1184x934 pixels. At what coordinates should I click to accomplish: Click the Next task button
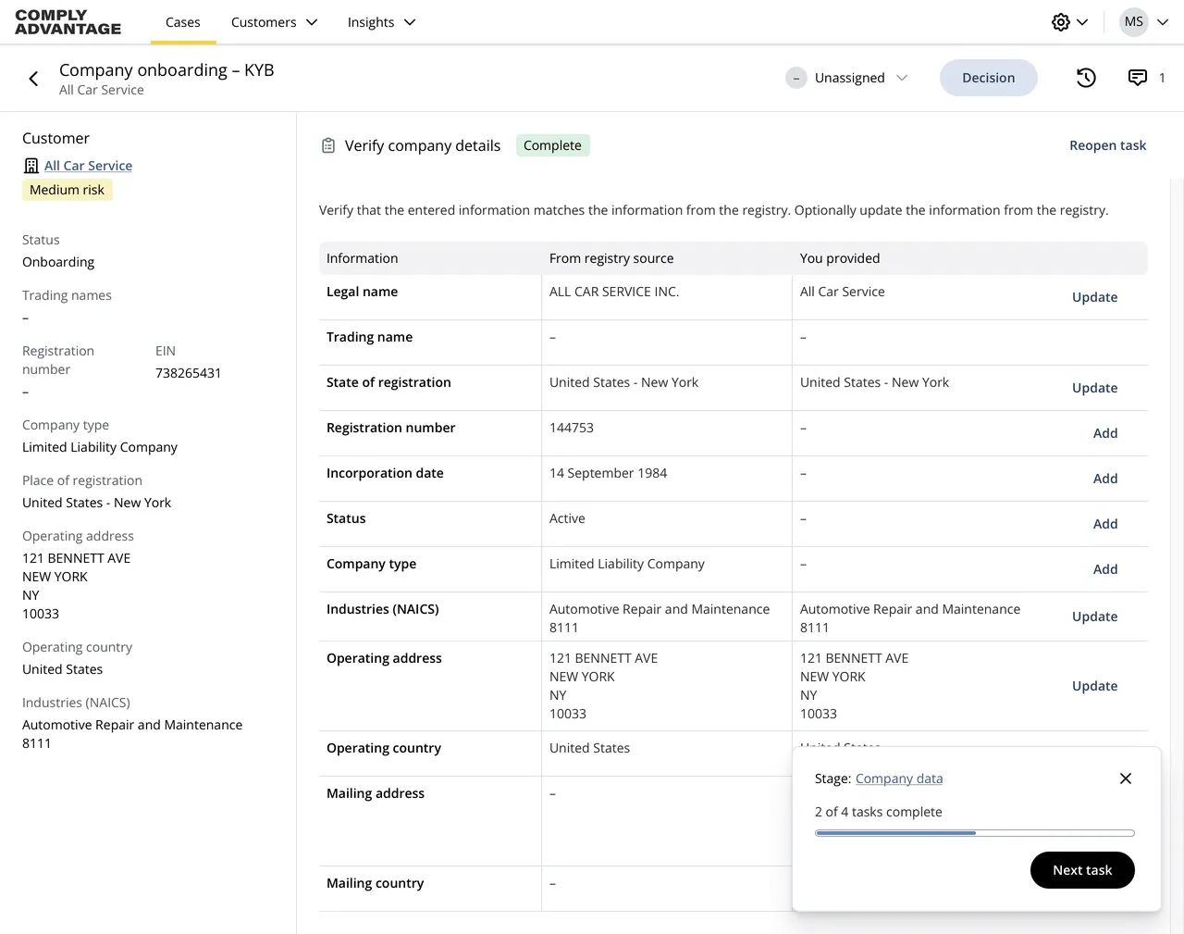click(x=1082, y=870)
